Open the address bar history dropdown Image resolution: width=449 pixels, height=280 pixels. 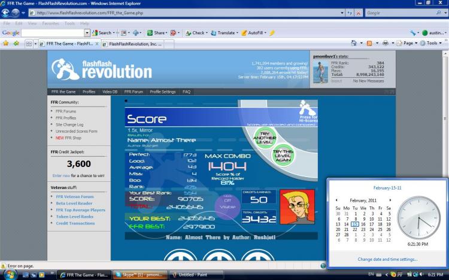pos(342,13)
